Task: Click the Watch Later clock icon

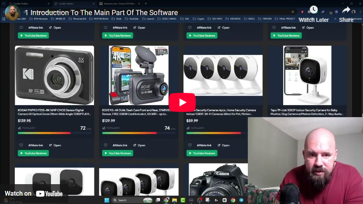Action: [313, 10]
